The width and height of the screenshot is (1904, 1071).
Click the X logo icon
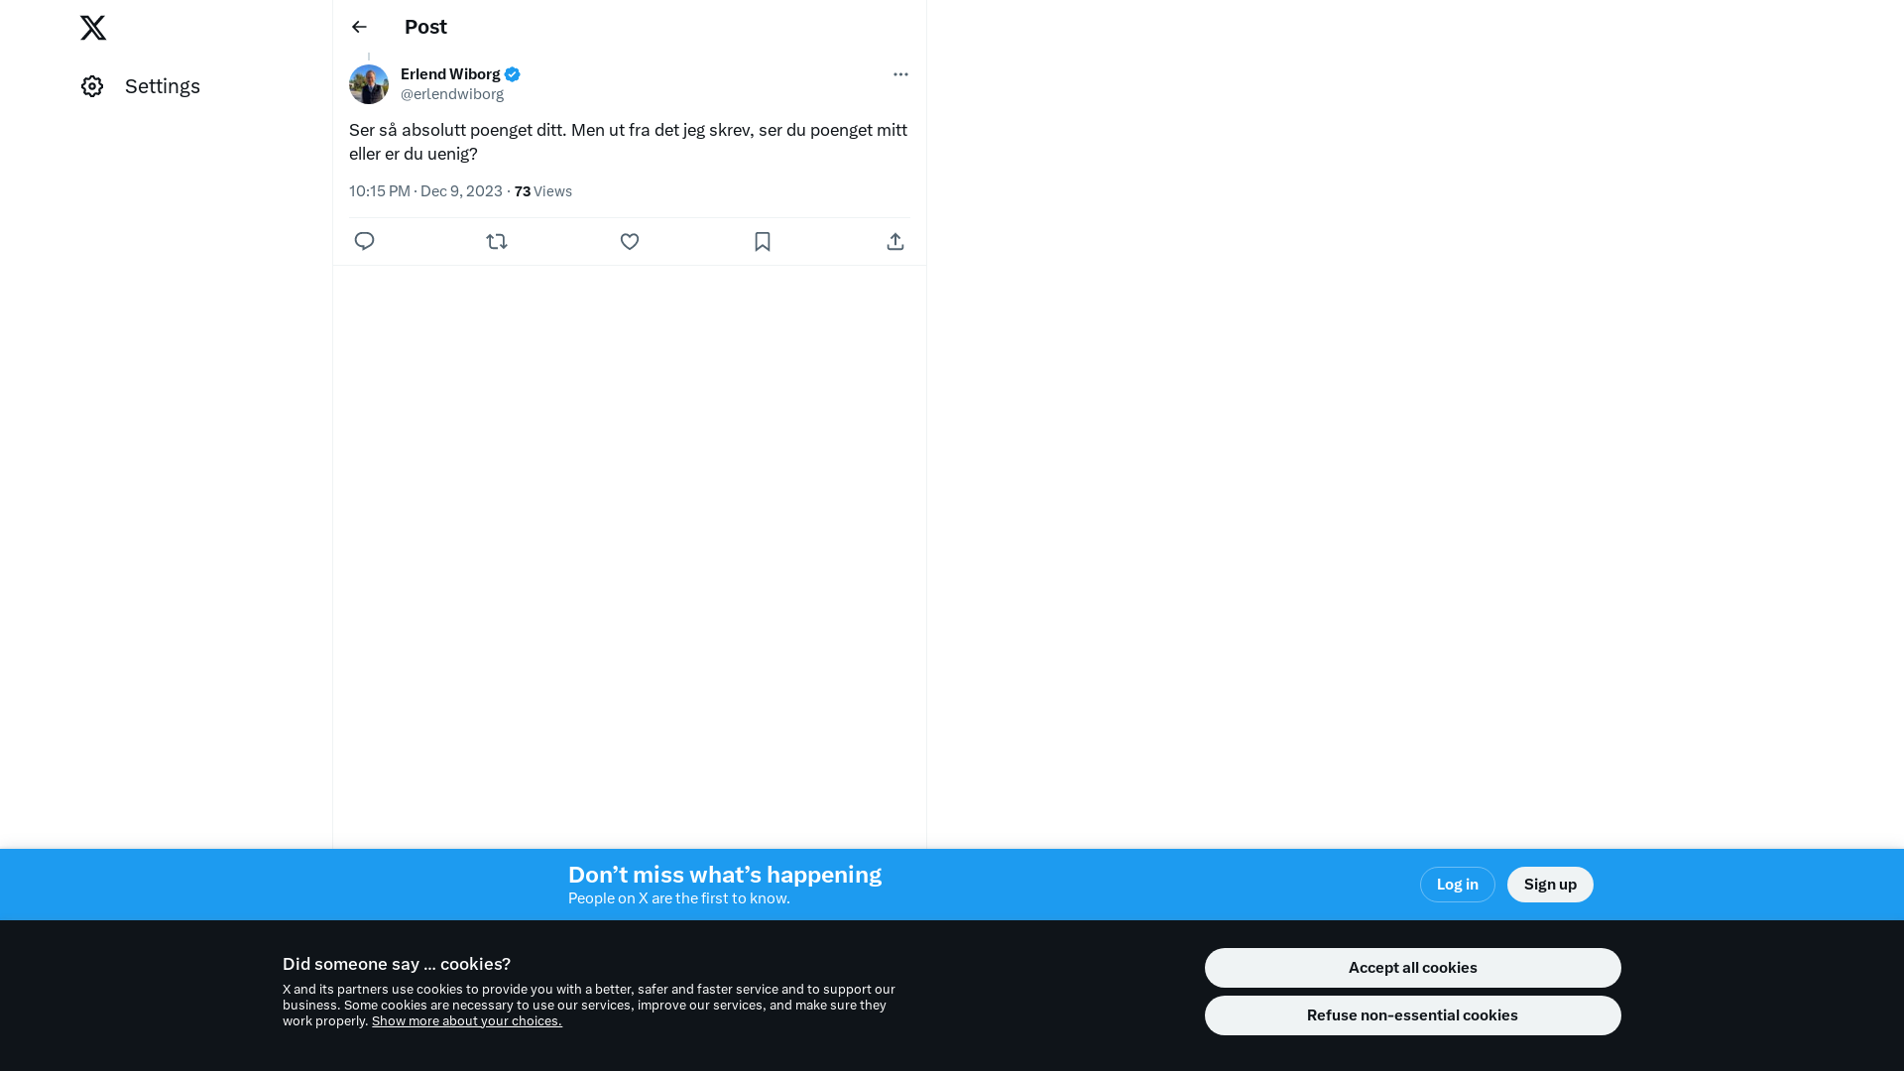pyautogui.click(x=93, y=28)
